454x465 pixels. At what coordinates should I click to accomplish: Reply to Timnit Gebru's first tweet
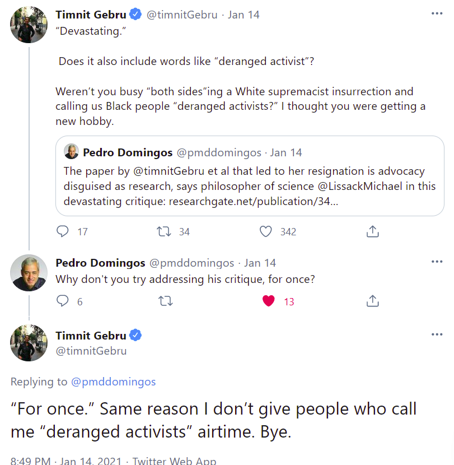pyautogui.click(x=64, y=231)
